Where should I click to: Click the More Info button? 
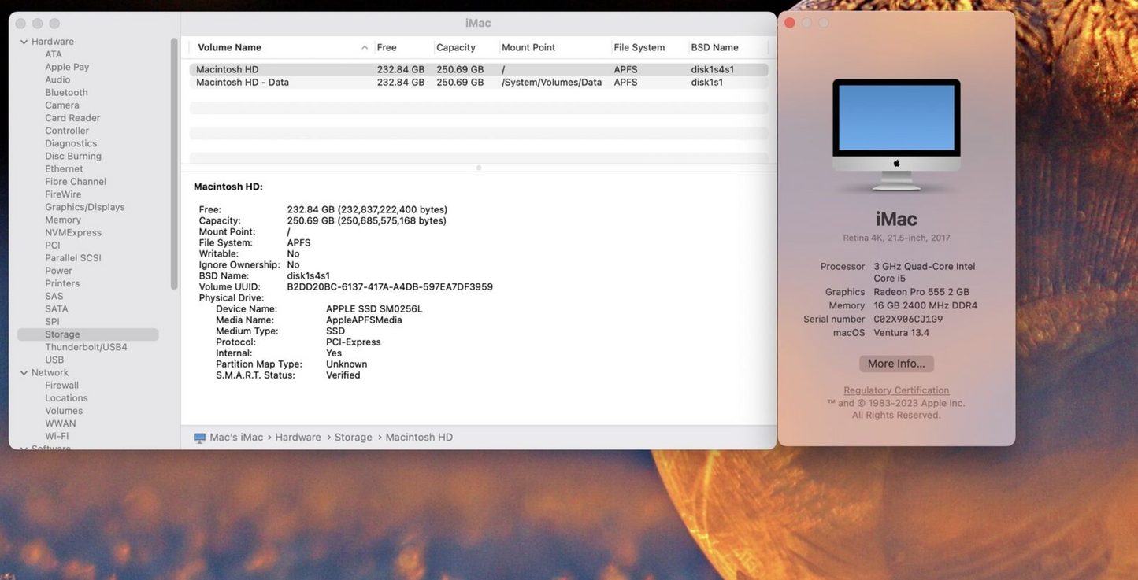tap(896, 363)
